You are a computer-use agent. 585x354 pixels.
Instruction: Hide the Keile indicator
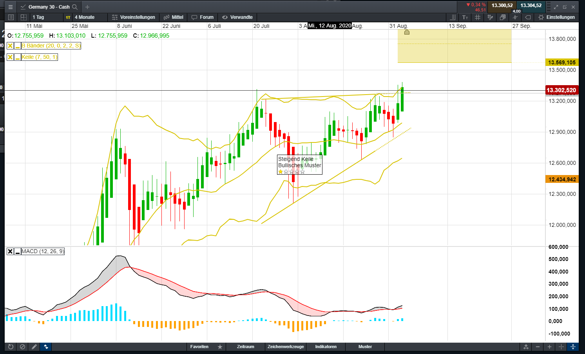click(18, 57)
